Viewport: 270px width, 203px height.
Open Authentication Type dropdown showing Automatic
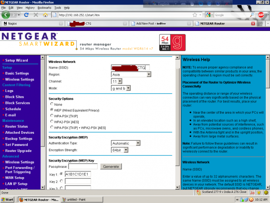pyautogui.click(x=125, y=143)
